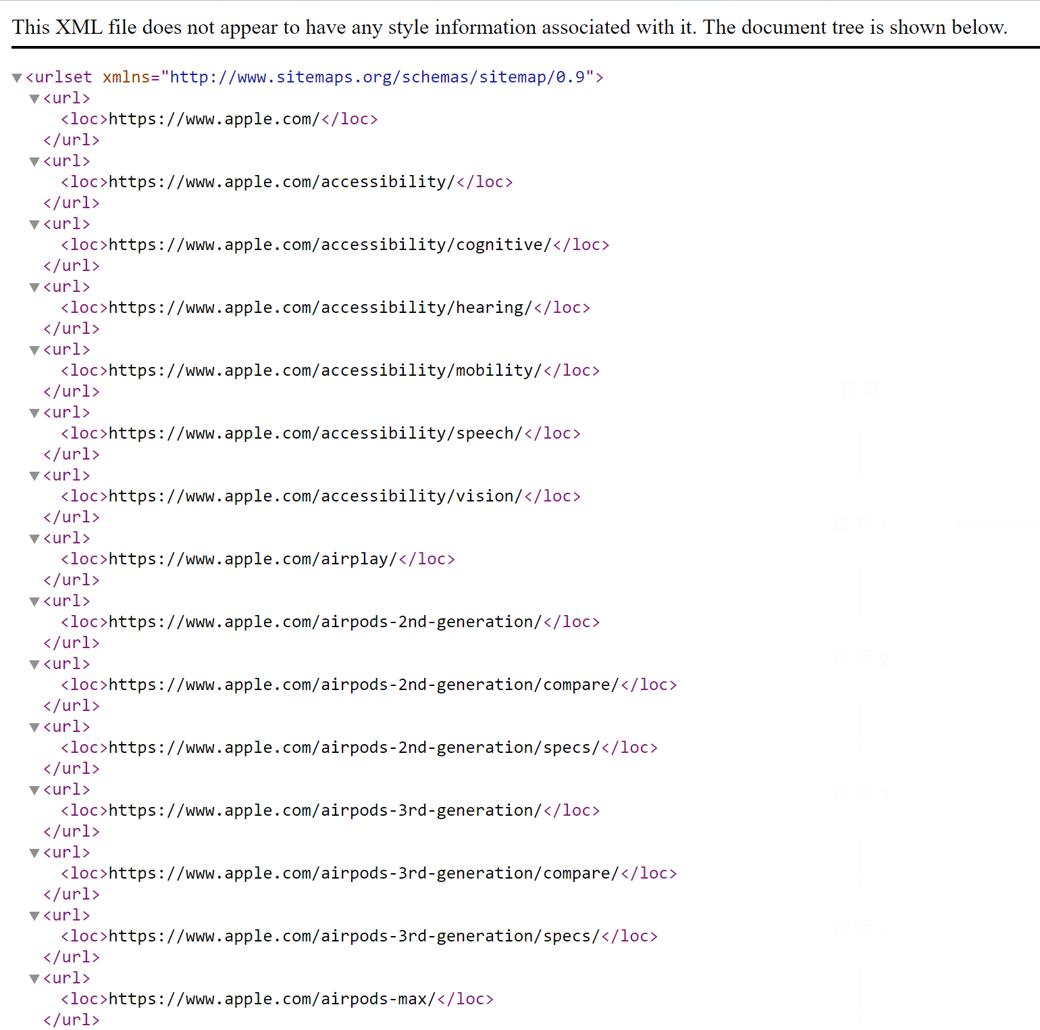Collapse the url node for accessibility/vision
This screenshot has height=1030, width=1040.
point(34,476)
